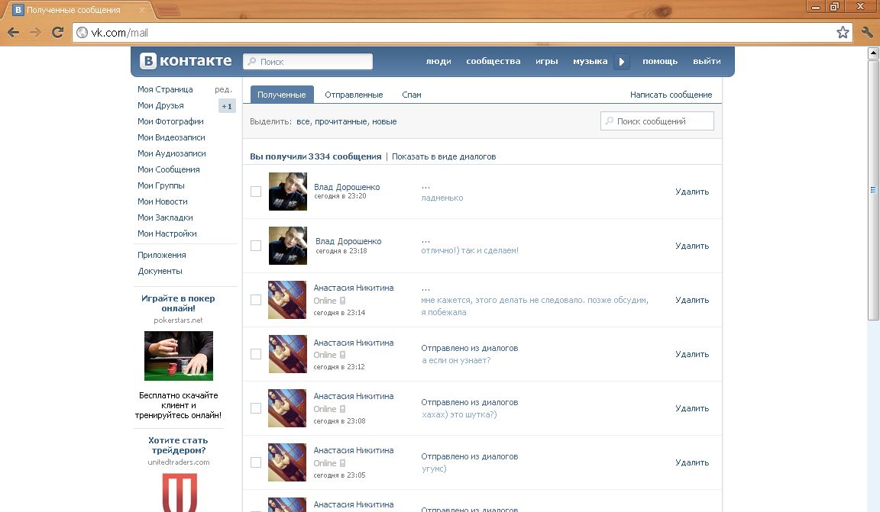
Task: Open the Отправленные tab
Action: pyautogui.click(x=354, y=95)
